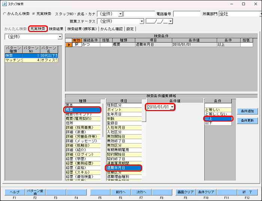
Task: Select 詳細(ログイン) in the 種類 list
Action: 83,154
